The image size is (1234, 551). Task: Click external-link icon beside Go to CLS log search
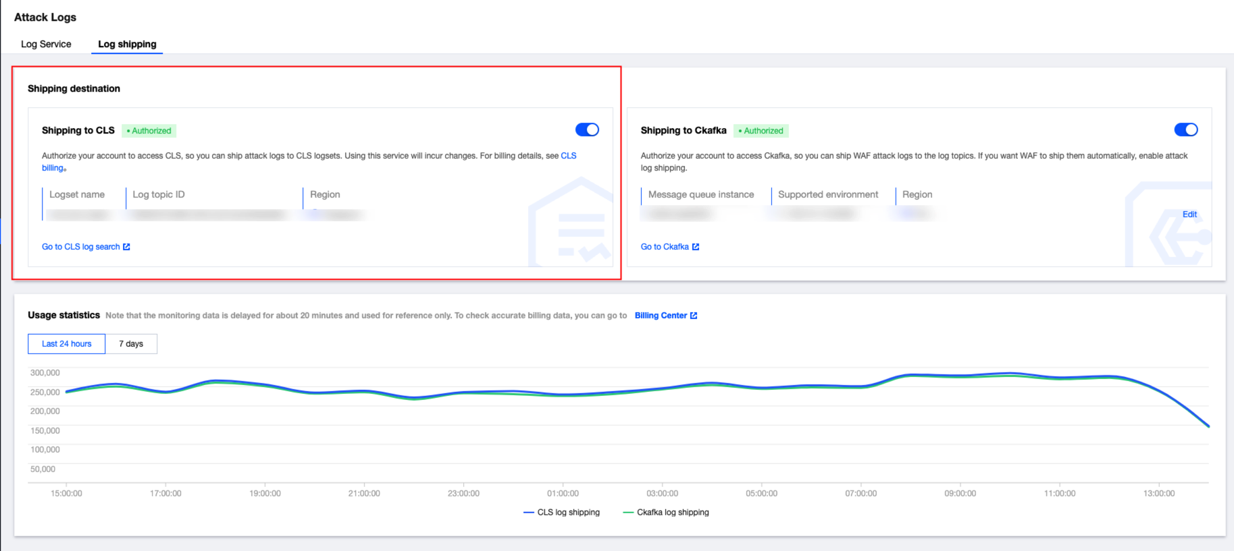[126, 247]
